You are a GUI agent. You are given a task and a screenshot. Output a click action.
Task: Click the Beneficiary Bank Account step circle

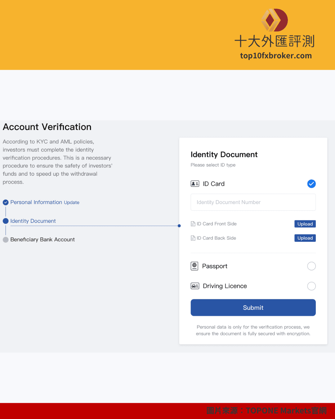pyautogui.click(x=6, y=240)
